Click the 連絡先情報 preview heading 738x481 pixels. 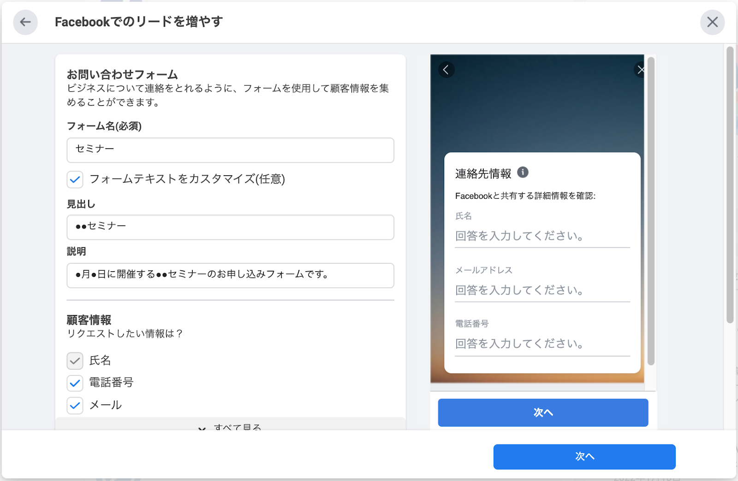483,173
